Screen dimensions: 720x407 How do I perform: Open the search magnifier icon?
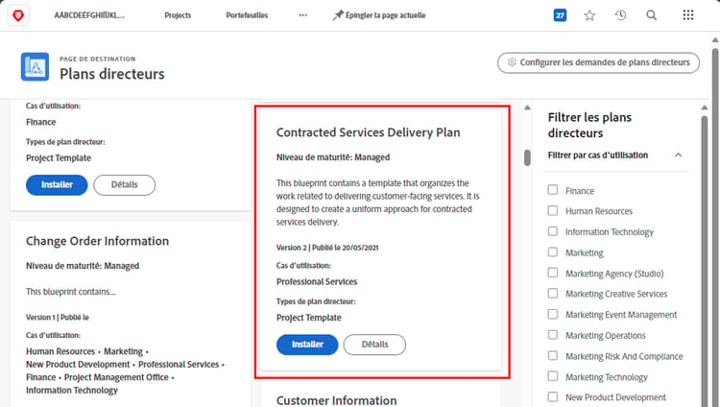click(x=651, y=15)
